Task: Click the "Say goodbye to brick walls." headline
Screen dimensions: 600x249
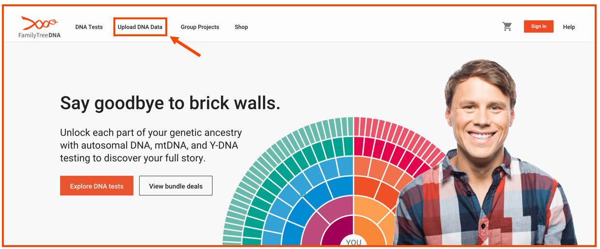Action: click(170, 103)
